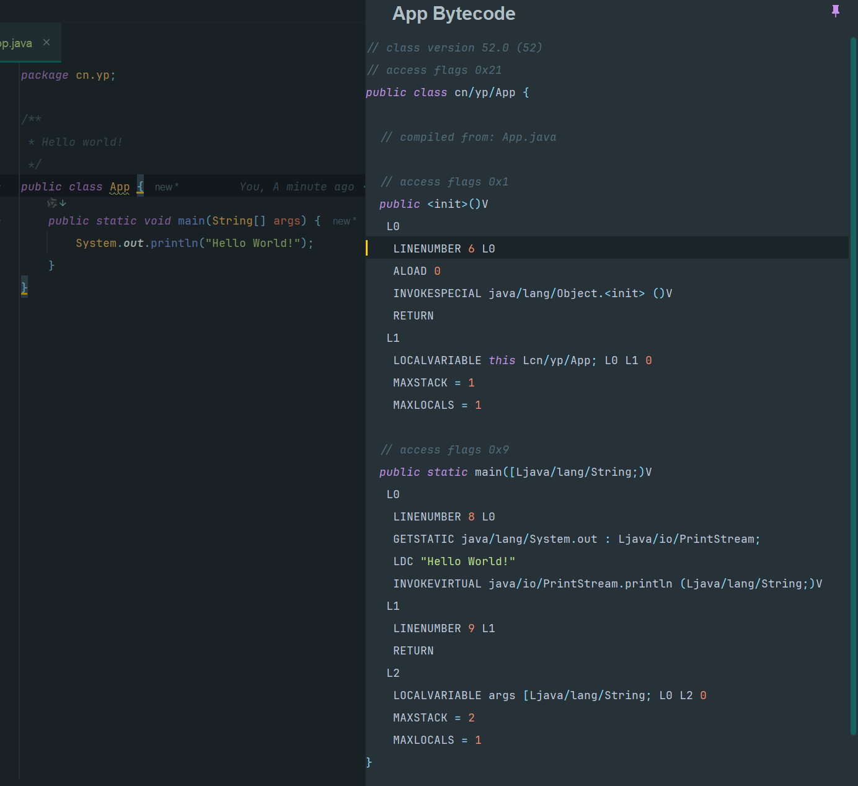Click '// access flags 0x21' comment
This screenshot has width=858, height=786.
pos(434,70)
